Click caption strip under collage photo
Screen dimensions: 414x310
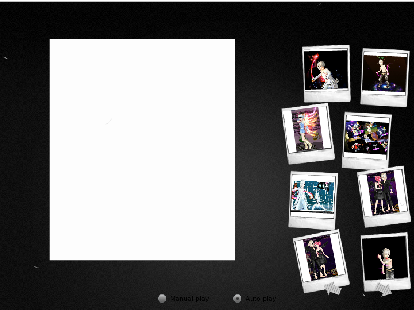(x=365, y=163)
